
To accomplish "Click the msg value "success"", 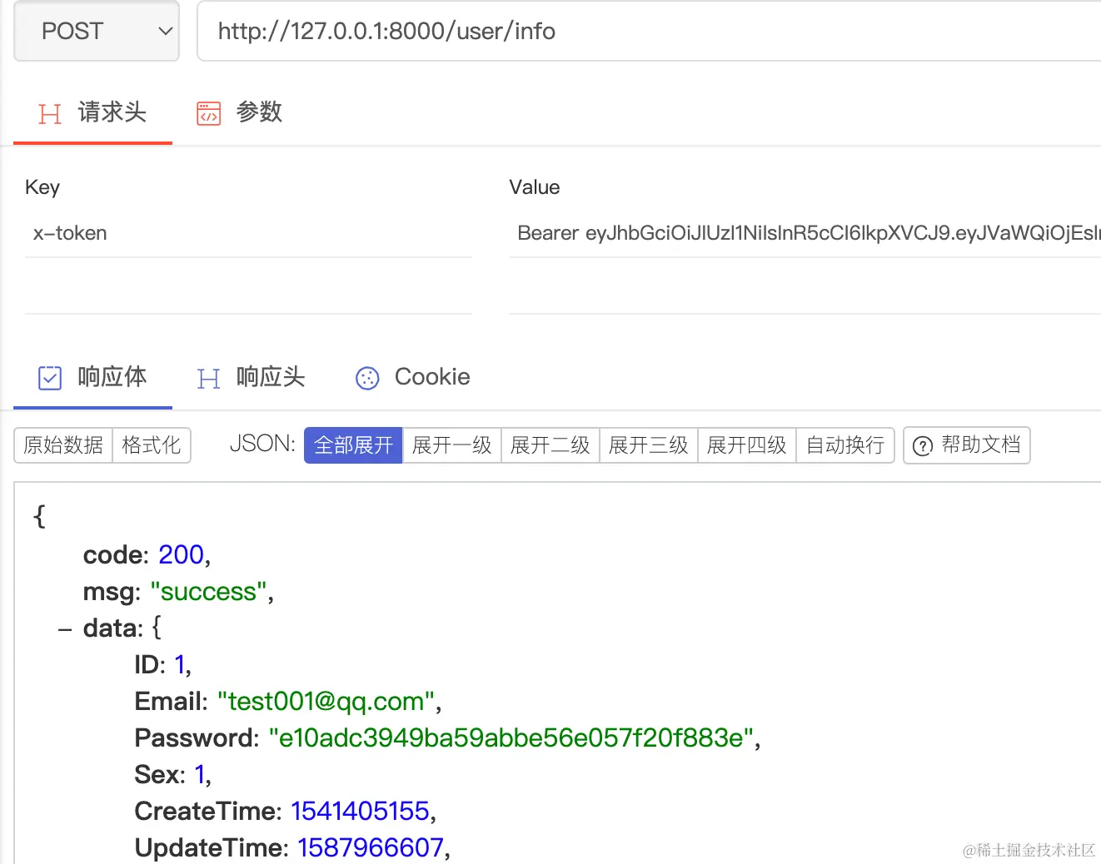I will [208, 592].
